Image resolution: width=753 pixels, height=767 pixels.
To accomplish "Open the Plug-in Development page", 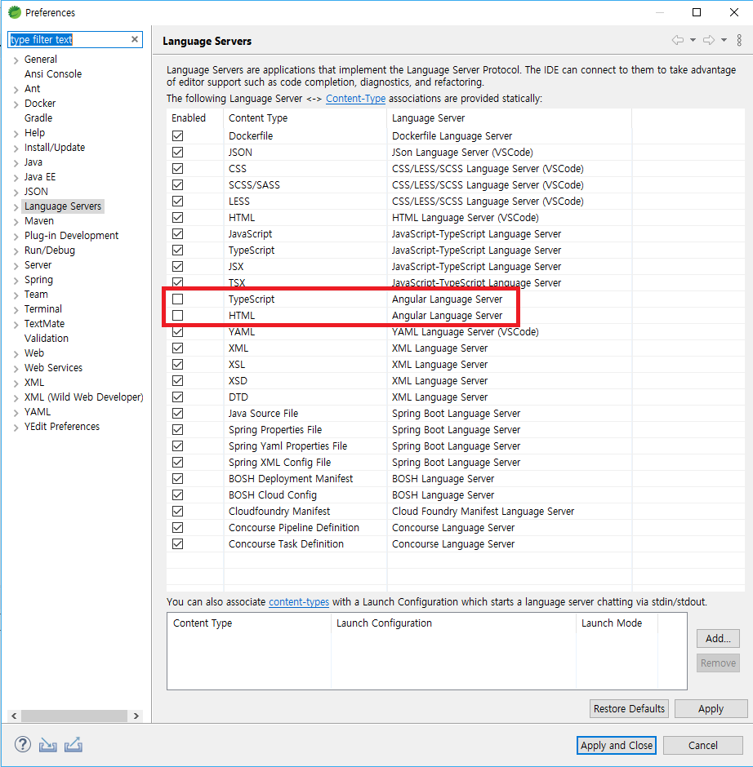I will [72, 235].
